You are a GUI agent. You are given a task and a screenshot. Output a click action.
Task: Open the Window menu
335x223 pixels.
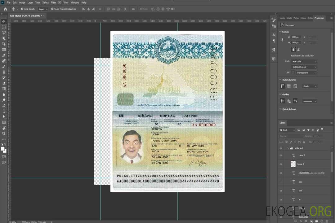click(x=75, y=2)
